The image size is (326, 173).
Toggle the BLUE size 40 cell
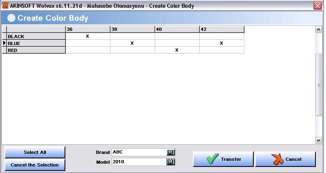click(177, 43)
